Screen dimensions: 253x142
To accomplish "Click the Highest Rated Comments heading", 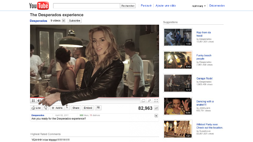I will 46,134.
